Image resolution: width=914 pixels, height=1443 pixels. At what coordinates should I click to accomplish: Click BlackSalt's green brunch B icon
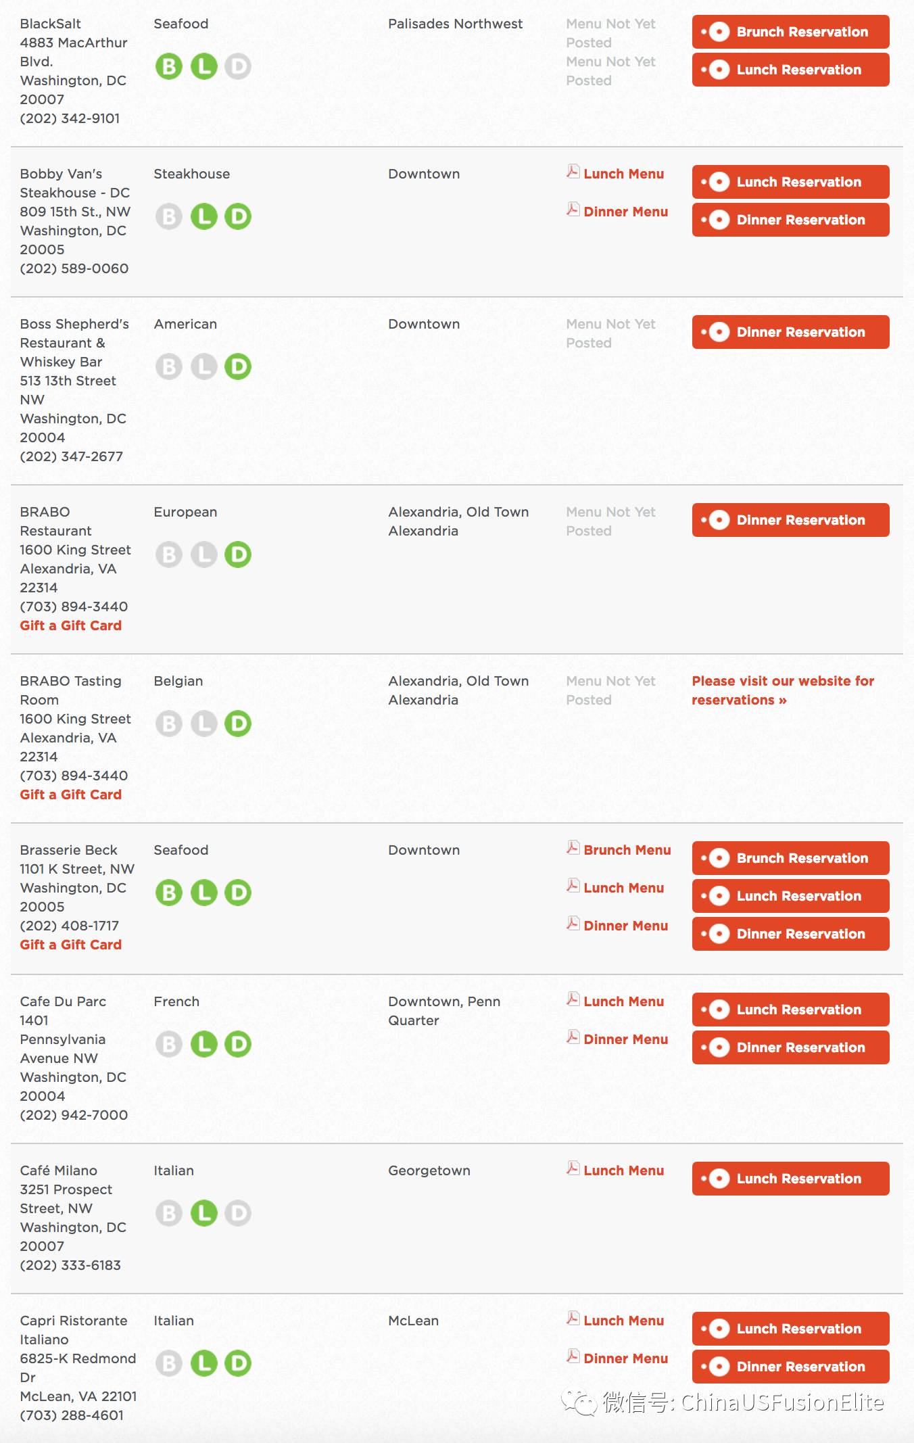pyautogui.click(x=169, y=66)
